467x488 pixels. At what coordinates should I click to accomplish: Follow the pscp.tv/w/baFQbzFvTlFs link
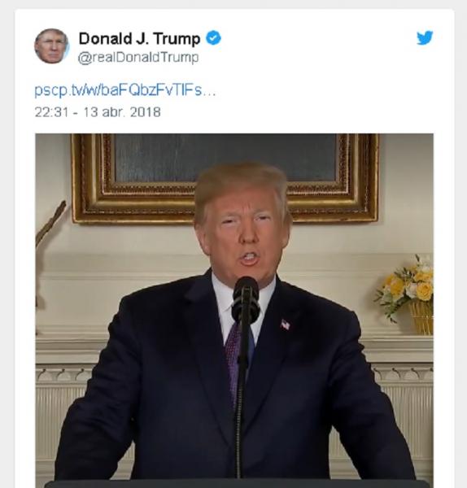point(124,90)
